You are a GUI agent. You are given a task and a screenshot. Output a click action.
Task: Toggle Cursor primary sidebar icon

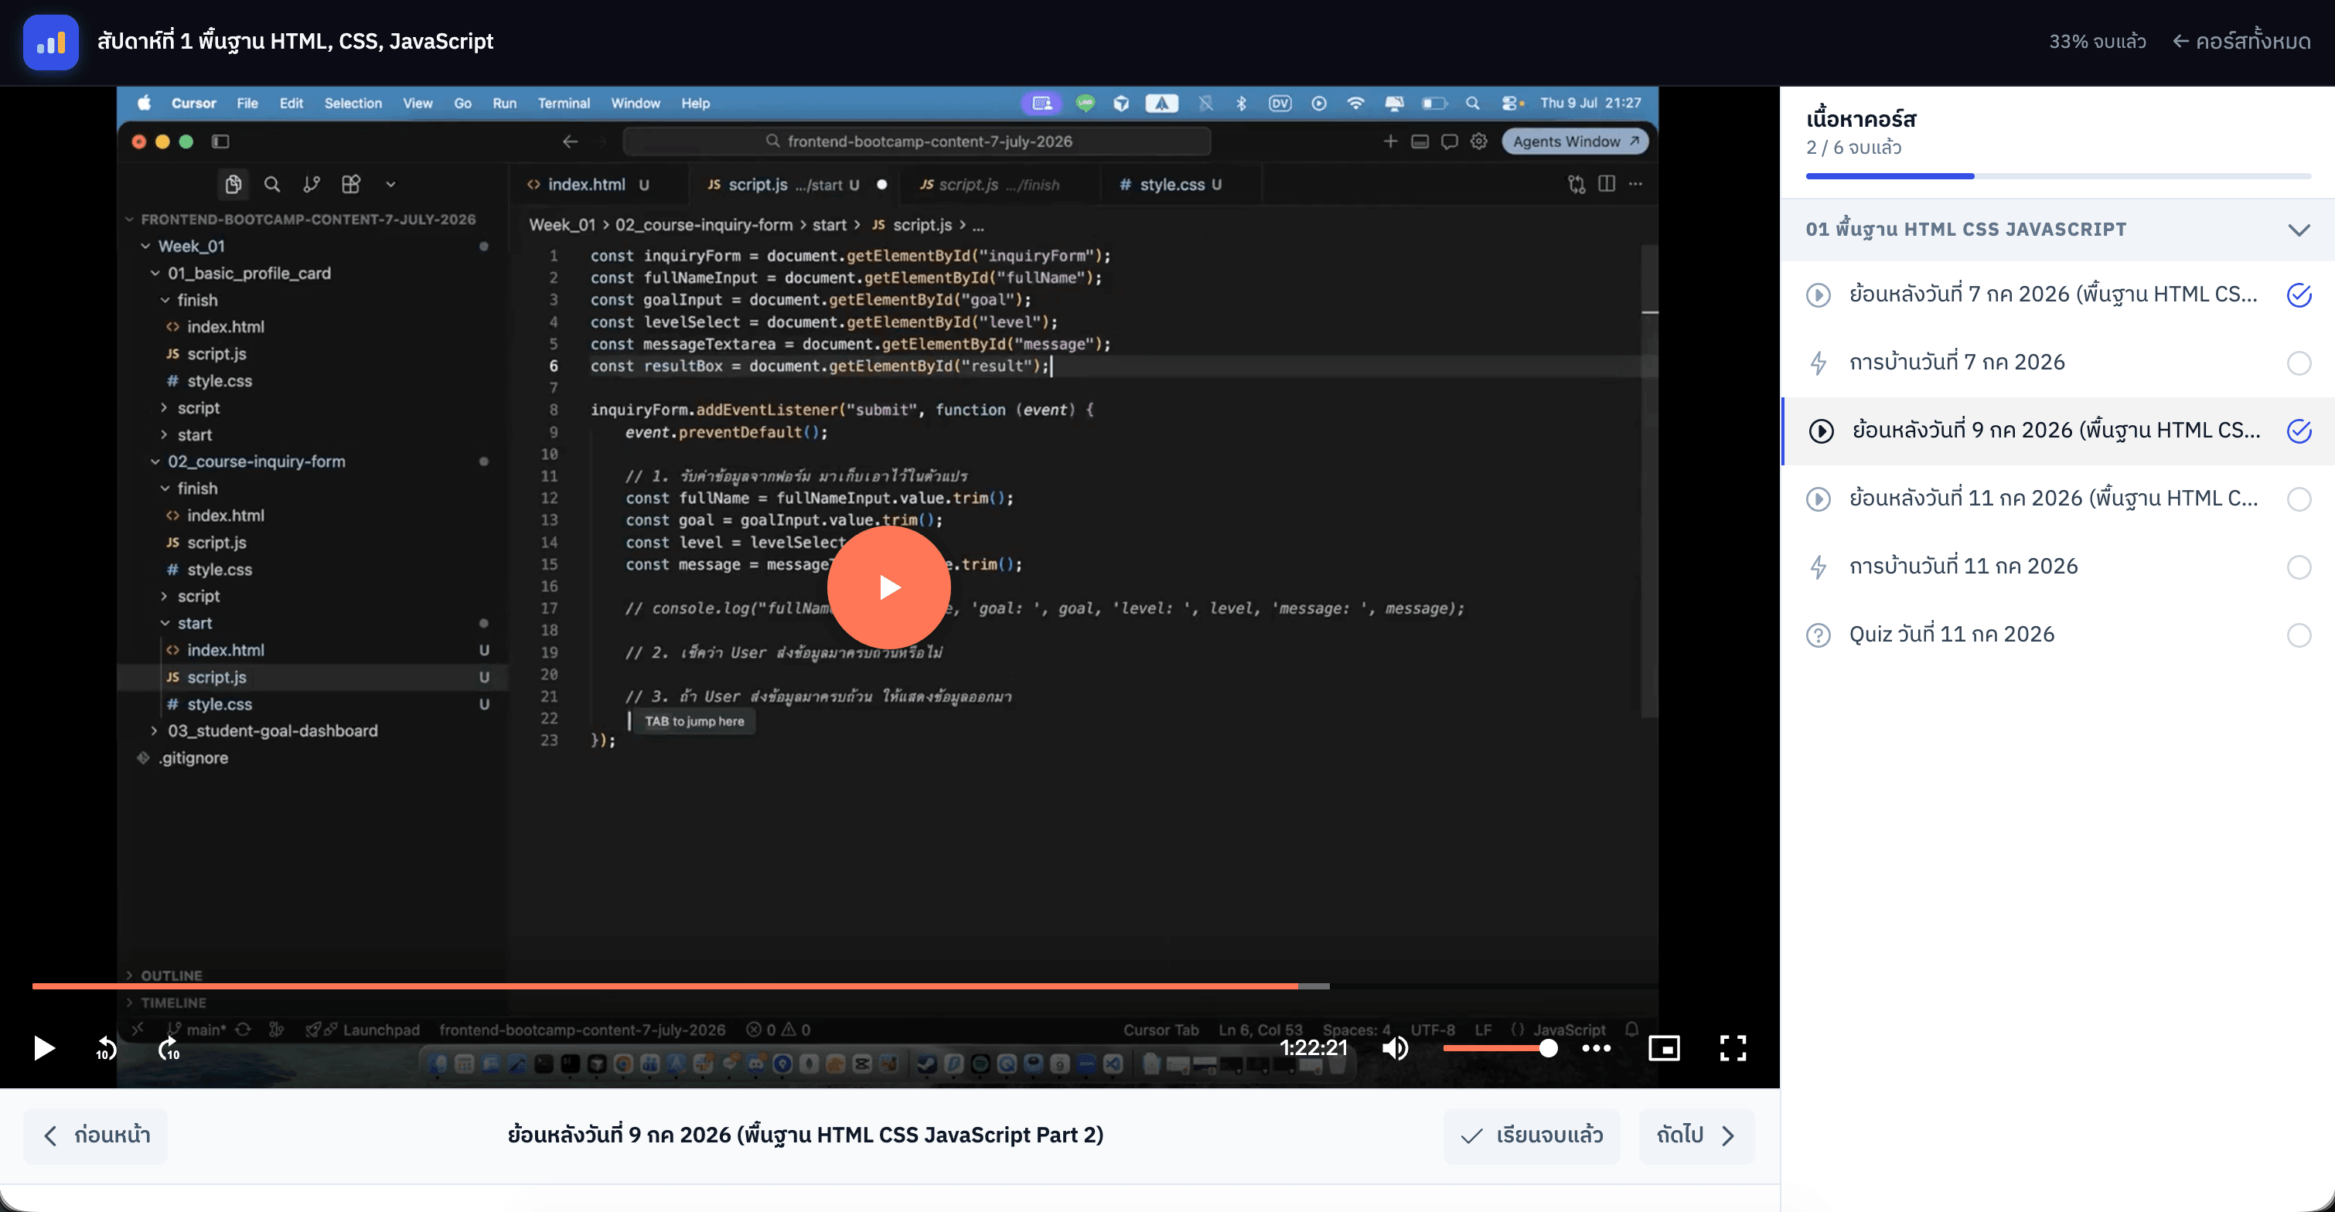[220, 141]
